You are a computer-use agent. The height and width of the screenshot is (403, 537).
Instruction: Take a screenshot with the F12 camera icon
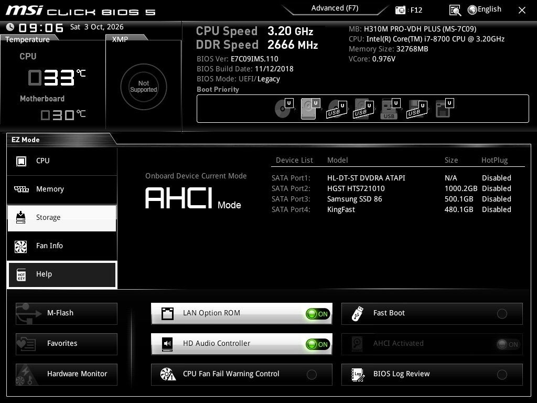(400, 10)
